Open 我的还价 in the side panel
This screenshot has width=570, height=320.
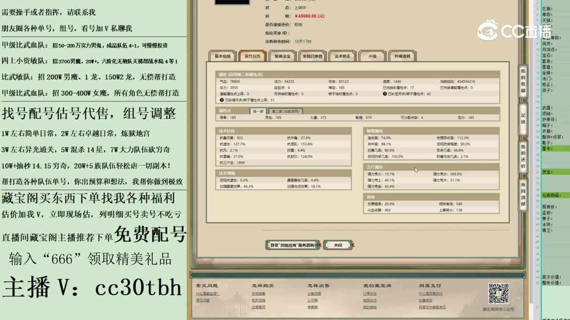523,156
